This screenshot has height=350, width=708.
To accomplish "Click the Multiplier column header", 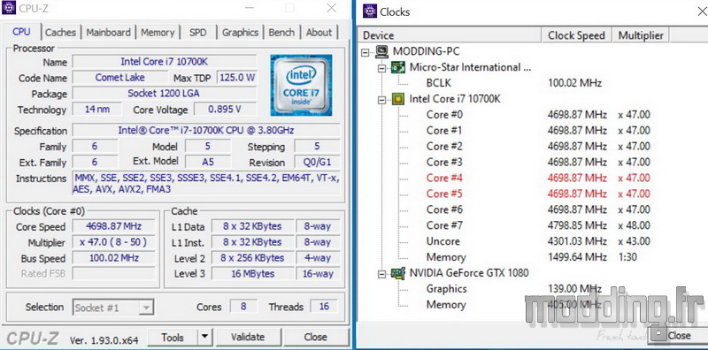I will coord(641,35).
